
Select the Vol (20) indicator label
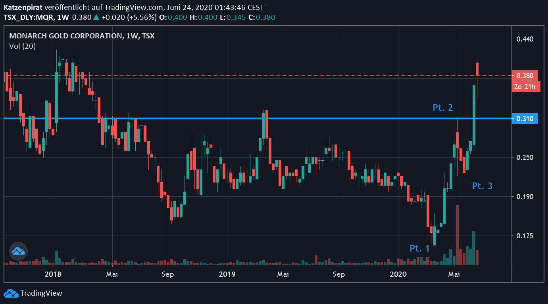22,46
